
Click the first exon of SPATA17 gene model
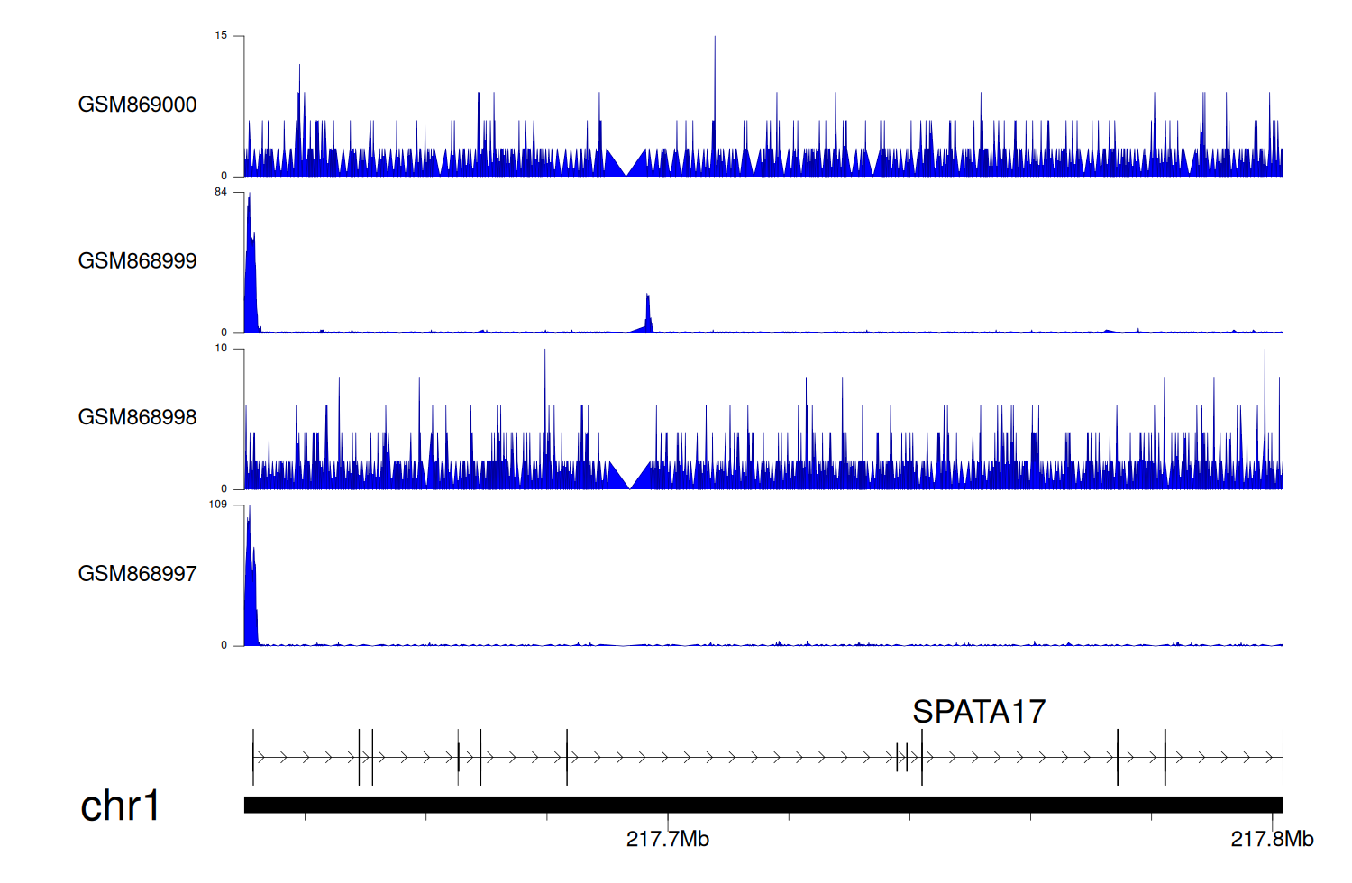click(253, 757)
